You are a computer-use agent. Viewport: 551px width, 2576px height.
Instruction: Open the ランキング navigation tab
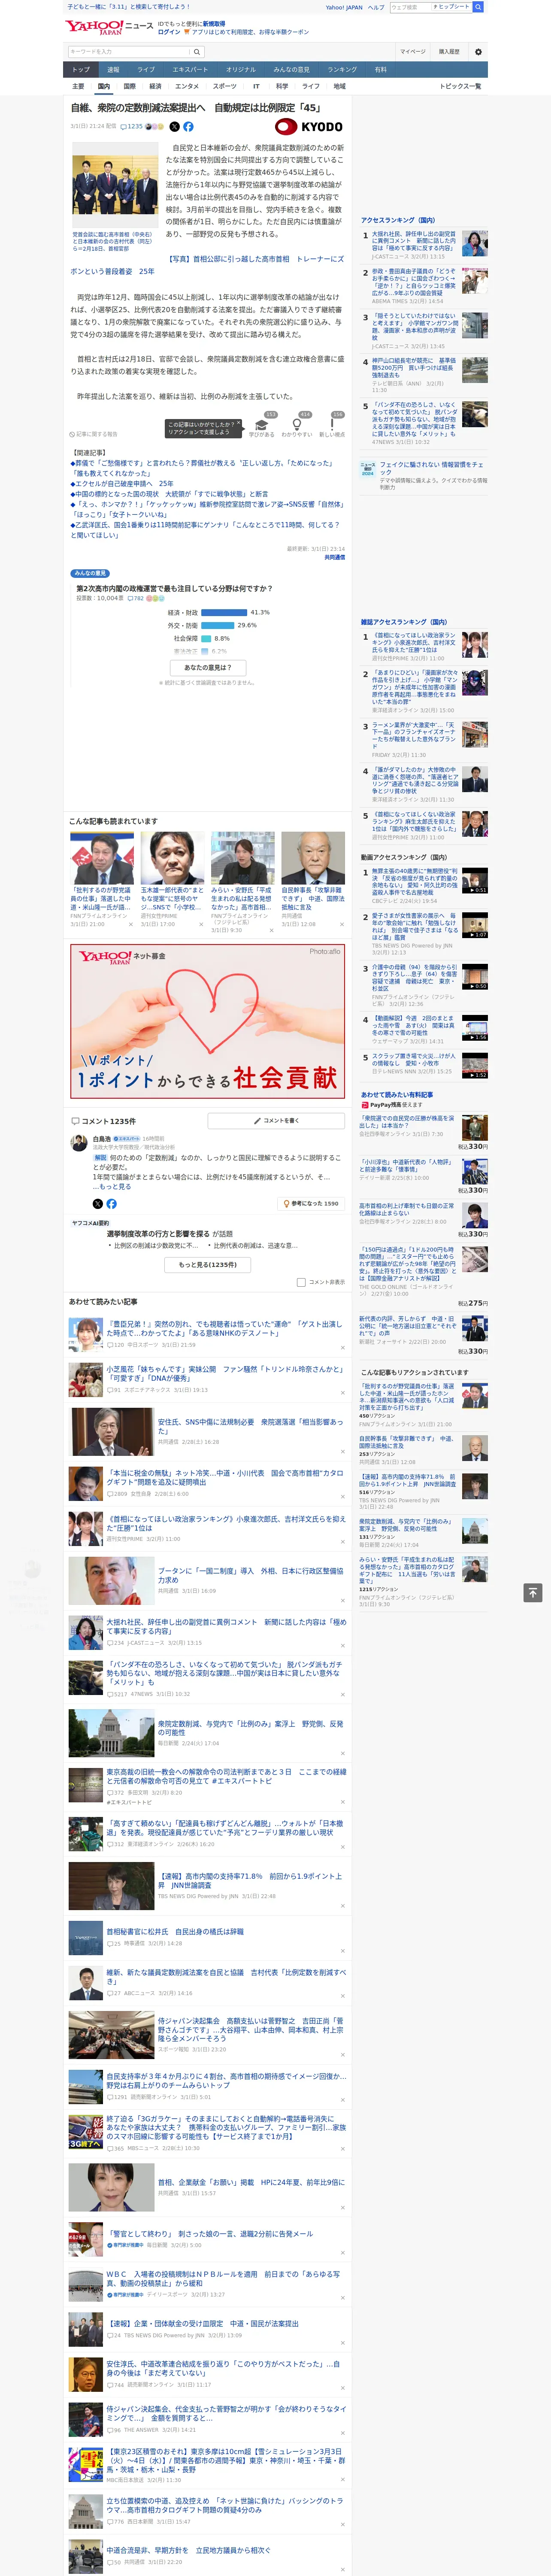coord(342,69)
